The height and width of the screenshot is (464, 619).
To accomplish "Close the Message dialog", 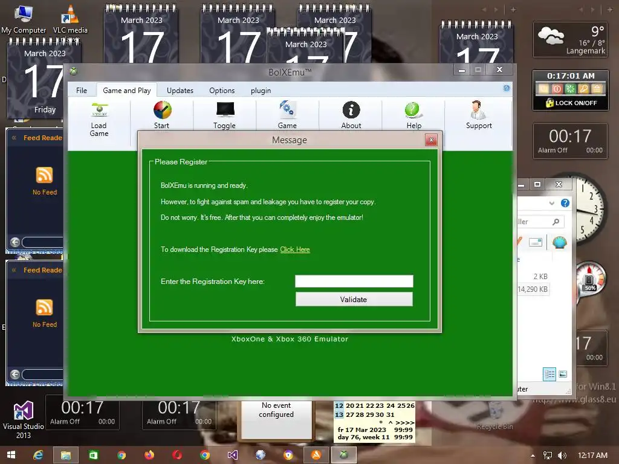I will coord(431,140).
